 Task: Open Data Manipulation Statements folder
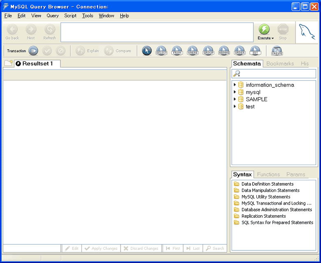click(270, 191)
